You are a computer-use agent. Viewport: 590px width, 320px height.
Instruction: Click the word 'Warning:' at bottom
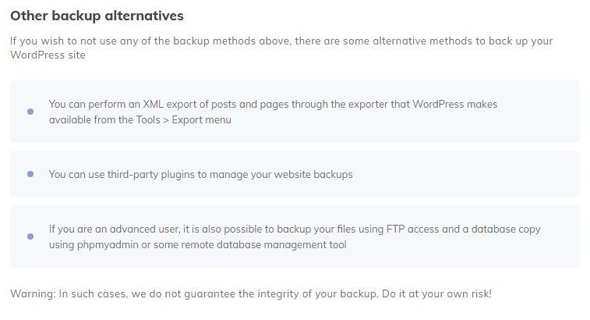click(x=33, y=293)
